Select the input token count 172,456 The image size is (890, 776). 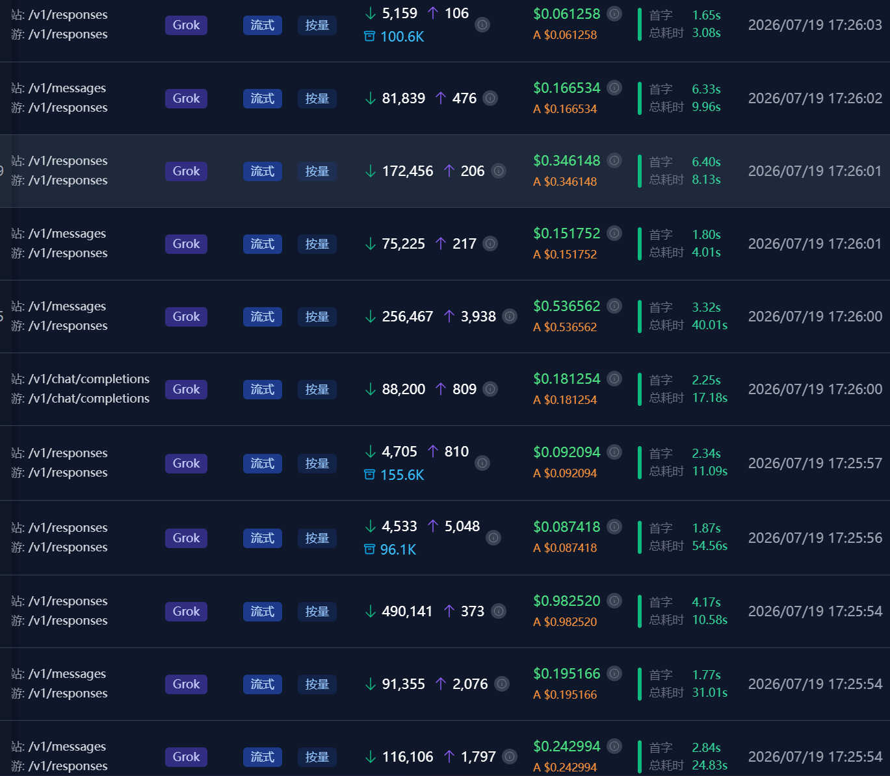coord(407,171)
